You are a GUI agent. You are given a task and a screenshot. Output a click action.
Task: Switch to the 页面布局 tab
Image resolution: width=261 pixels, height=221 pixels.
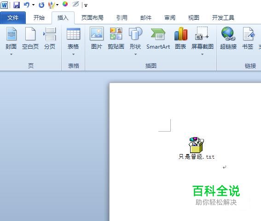[93, 17]
